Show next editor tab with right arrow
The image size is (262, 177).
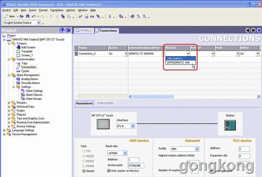pos(253,30)
